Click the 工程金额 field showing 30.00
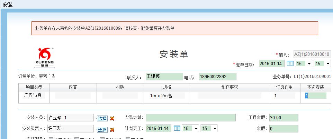 click(283, 118)
